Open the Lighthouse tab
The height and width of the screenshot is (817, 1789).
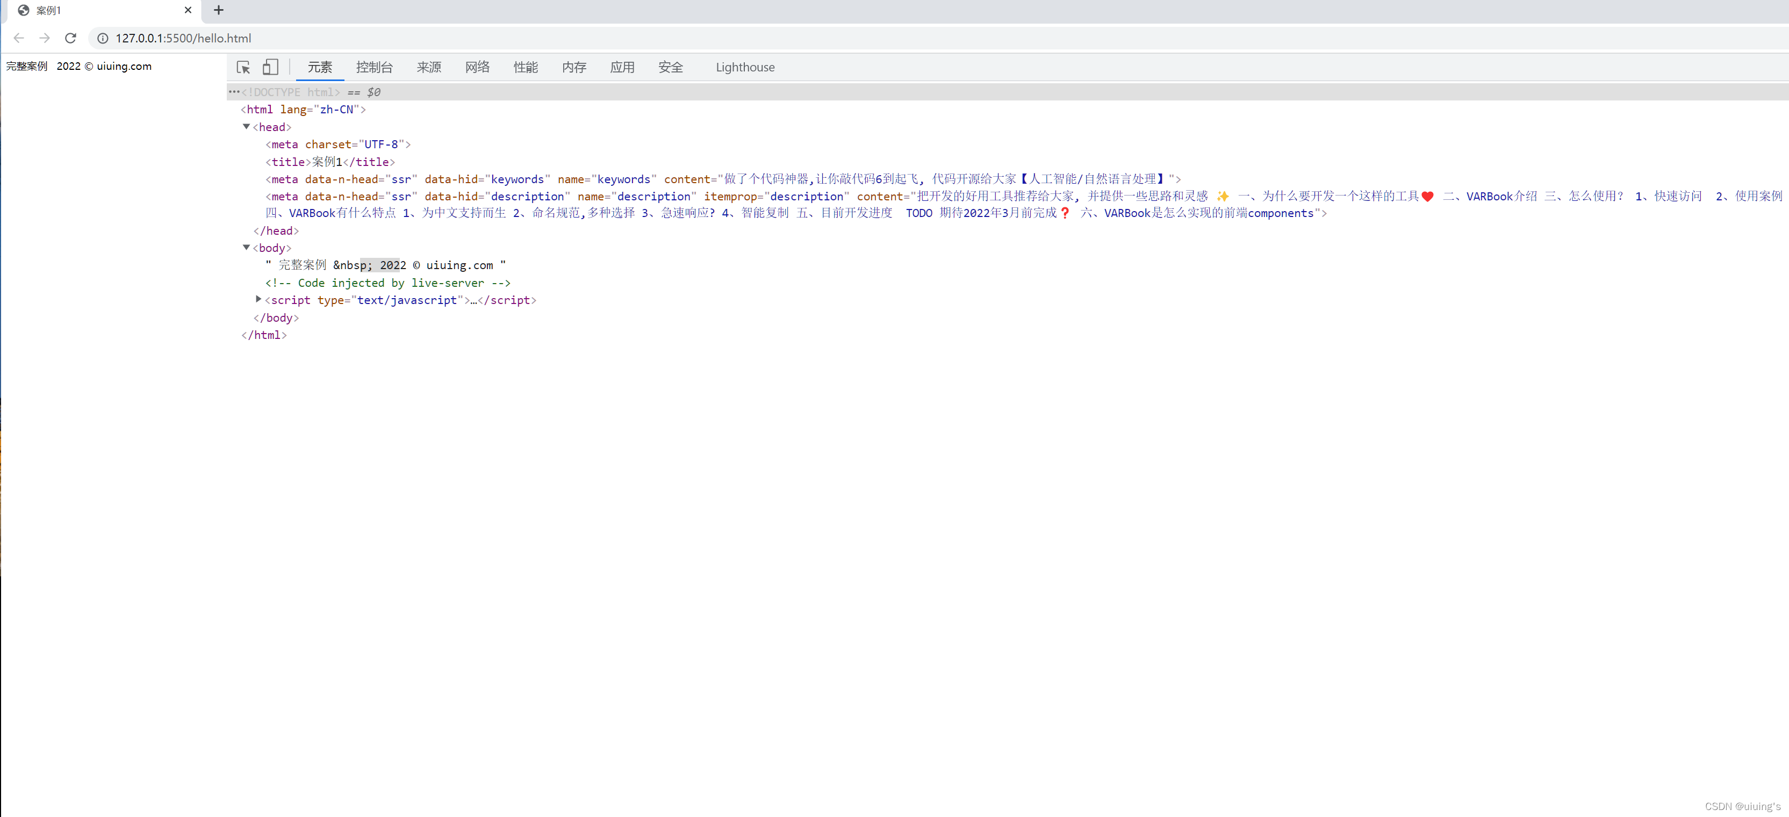[744, 67]
